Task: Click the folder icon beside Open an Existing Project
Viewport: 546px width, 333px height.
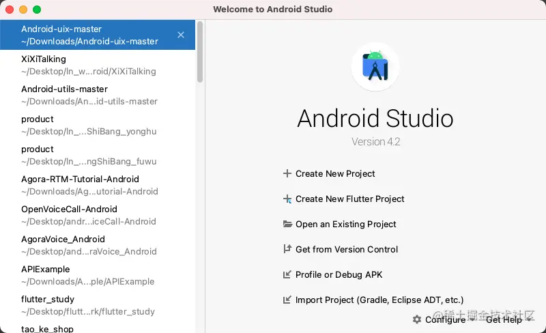Action: [287, 224]
